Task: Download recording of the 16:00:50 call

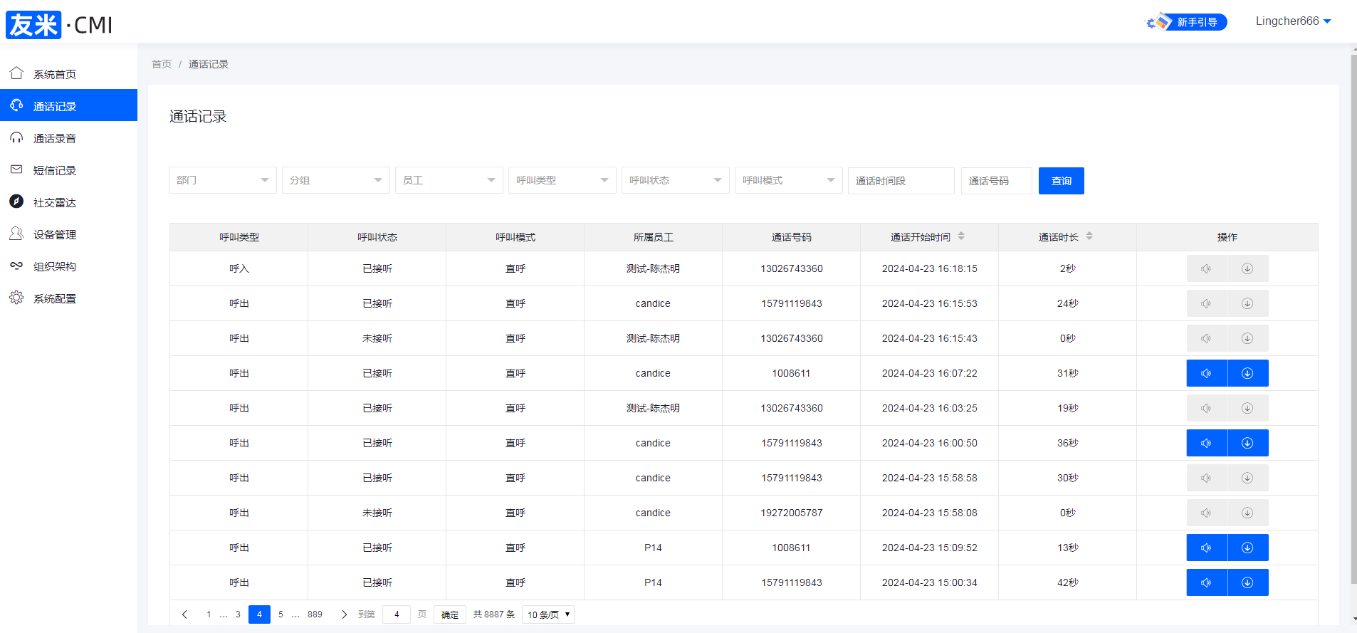Action: tap(1247, 443)
